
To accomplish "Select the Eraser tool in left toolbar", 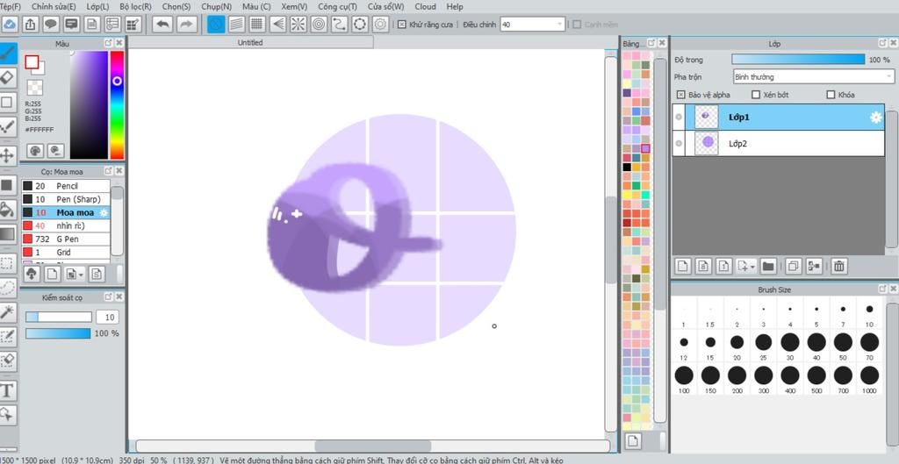I will pyautogui.click(x=7, y=78).
